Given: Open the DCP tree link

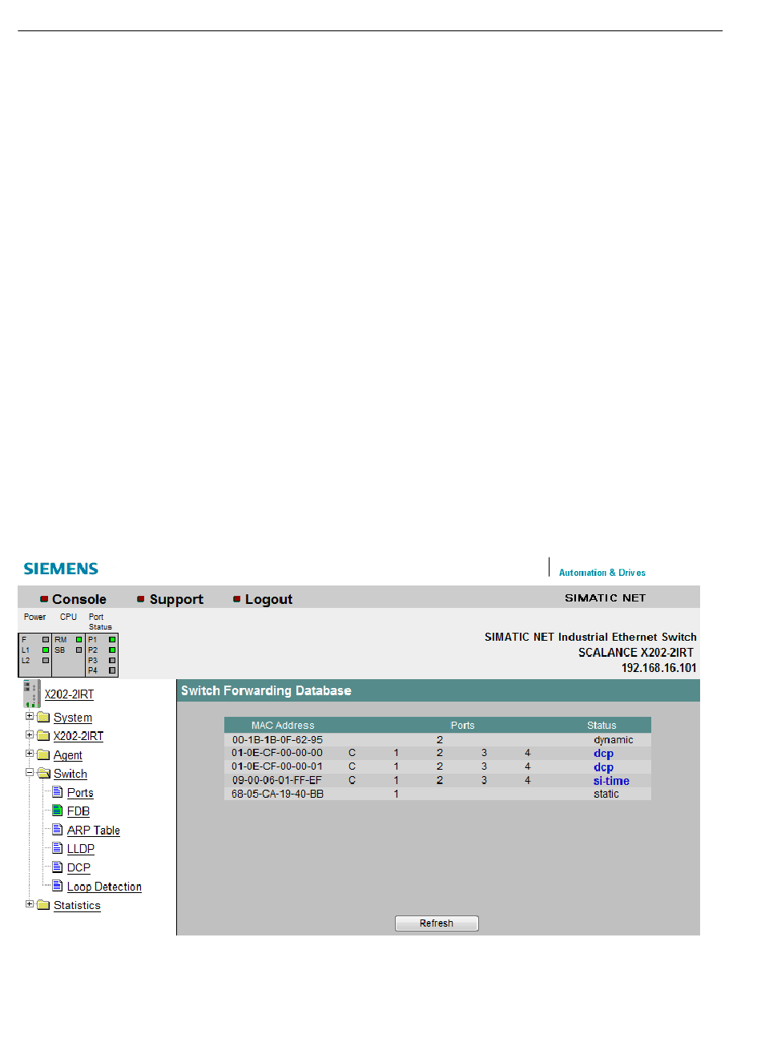Looking at the screenshot, I should click(x=79, y=867).
